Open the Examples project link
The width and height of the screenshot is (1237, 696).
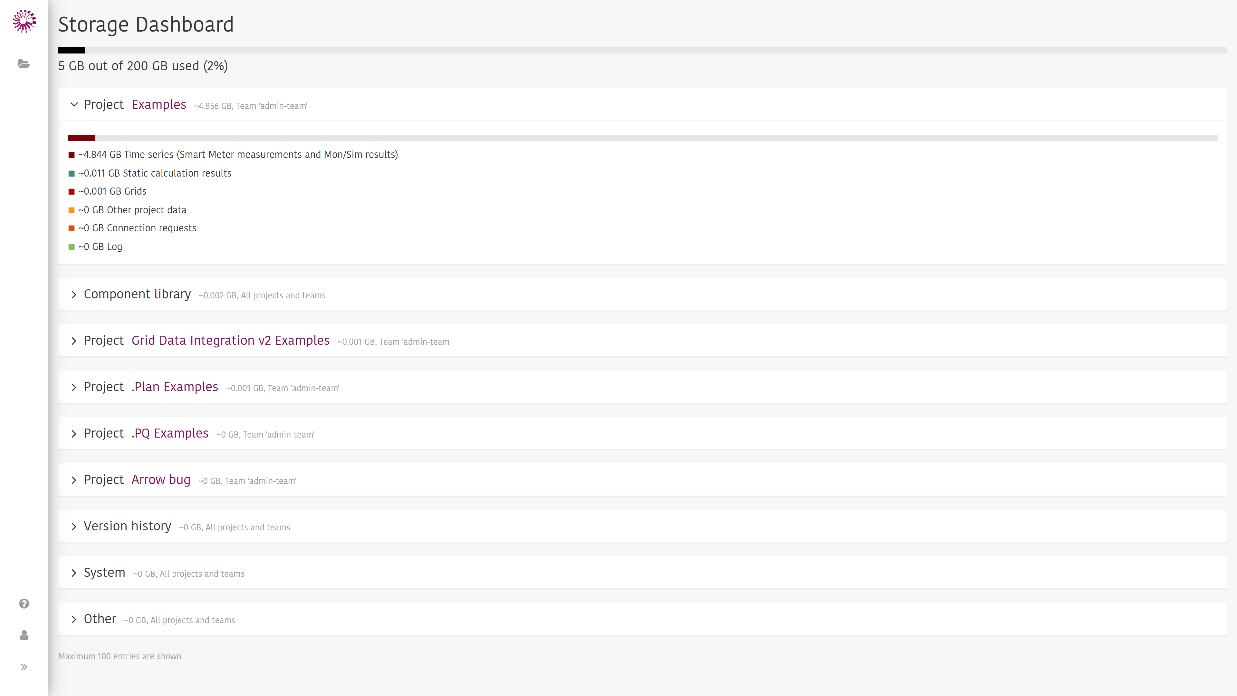158,105
